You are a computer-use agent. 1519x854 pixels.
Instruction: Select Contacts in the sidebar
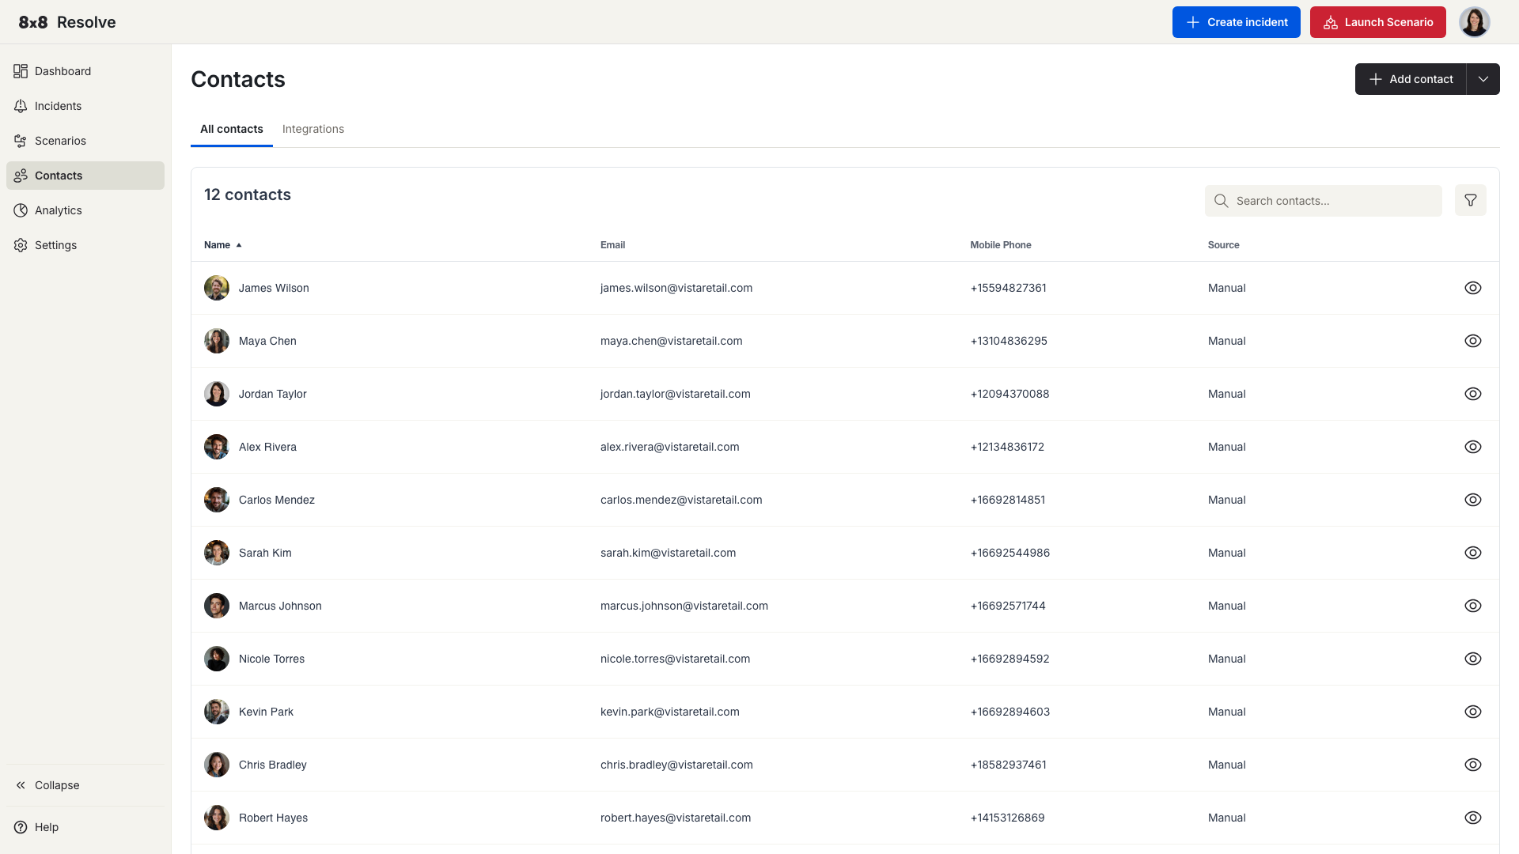click(x=85, y=176)
